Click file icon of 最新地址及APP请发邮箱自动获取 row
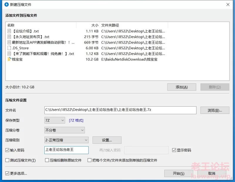Screen dimensions: 235x182 point(9,42)
